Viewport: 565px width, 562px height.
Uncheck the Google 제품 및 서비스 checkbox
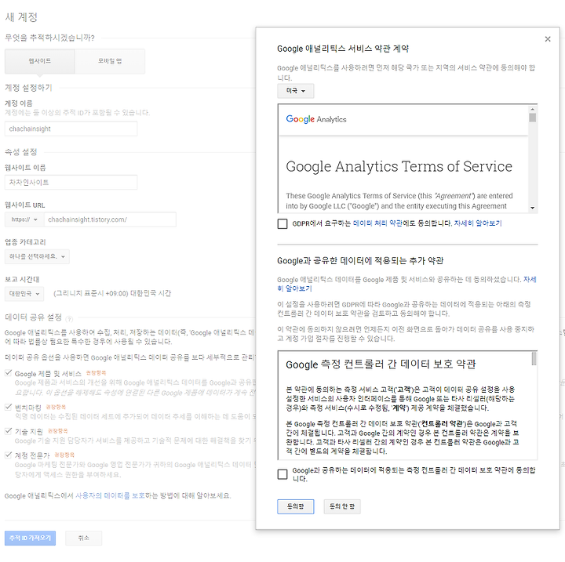[x=9, y=372]
